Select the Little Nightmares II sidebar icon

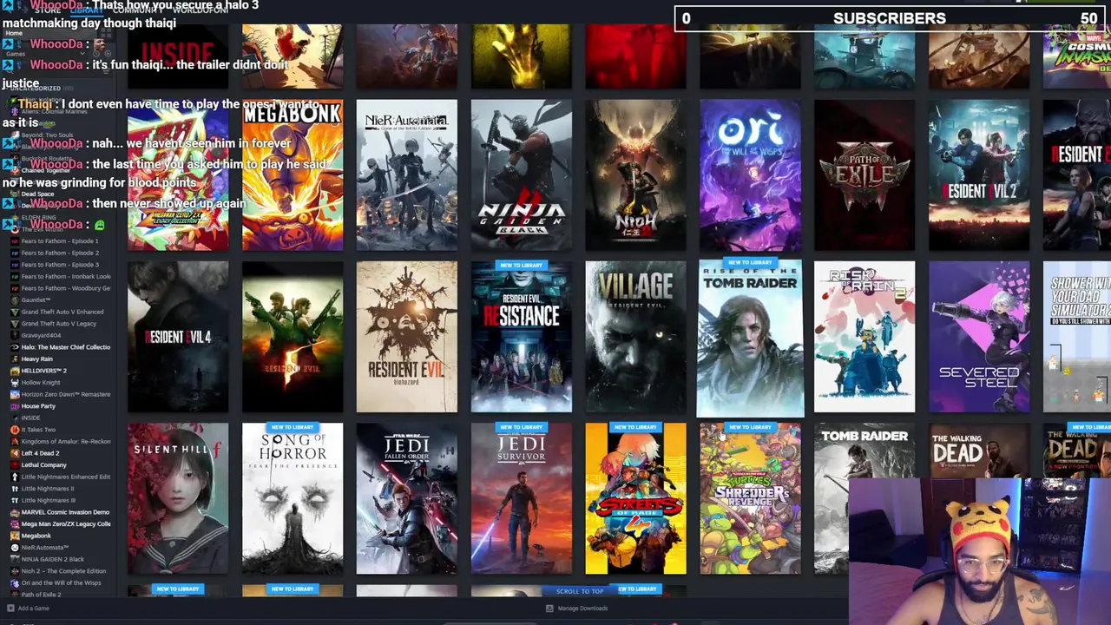[15, 489]
